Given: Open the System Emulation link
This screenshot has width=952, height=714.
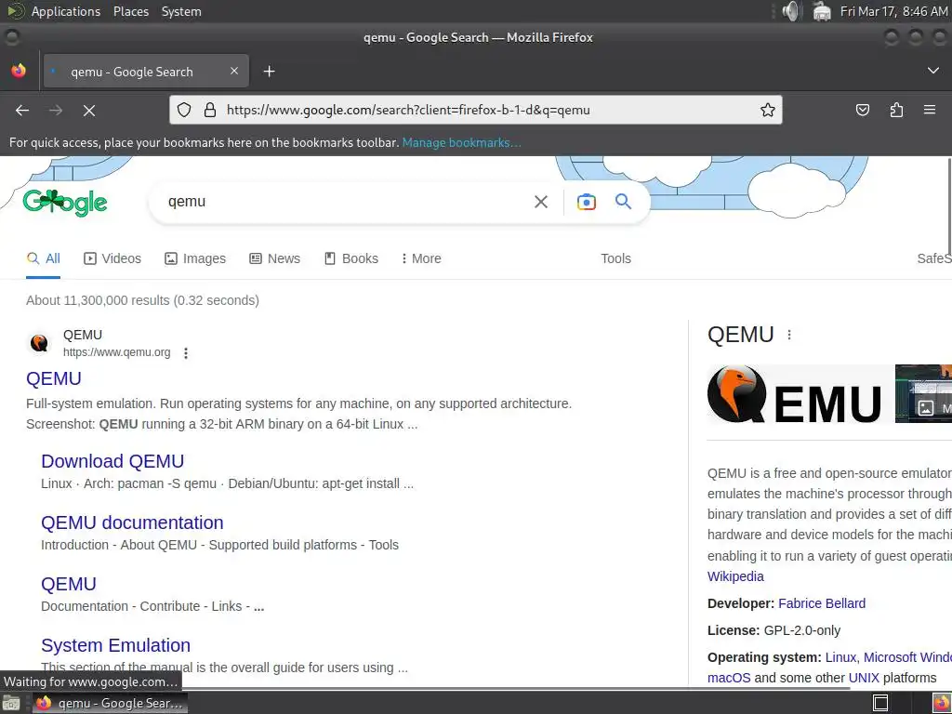Looking at the screenshot, I should click(x=115, y=645).
